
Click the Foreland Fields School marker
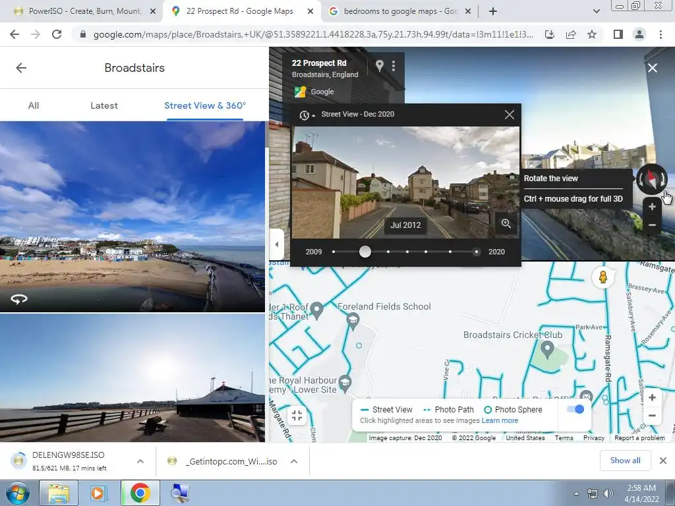[x=353, y=321]
